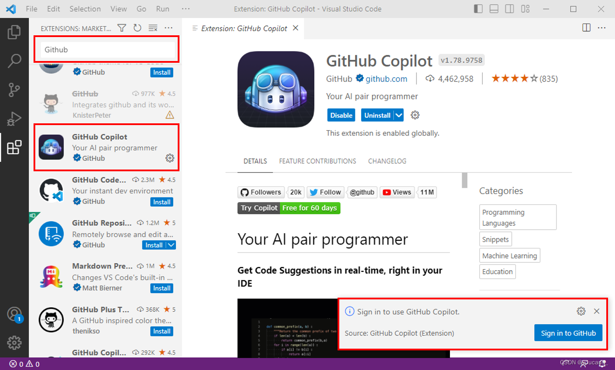
Task: Split the editor right
Action: point(587,28)
